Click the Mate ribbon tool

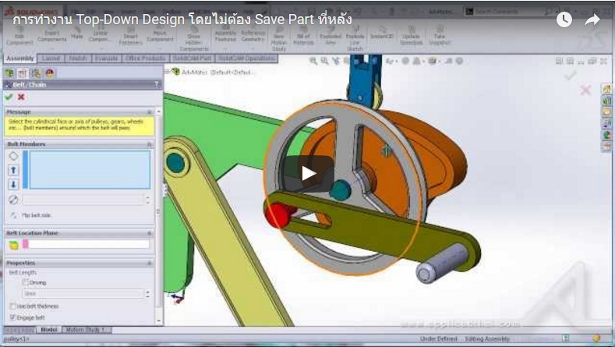[77, 34]
